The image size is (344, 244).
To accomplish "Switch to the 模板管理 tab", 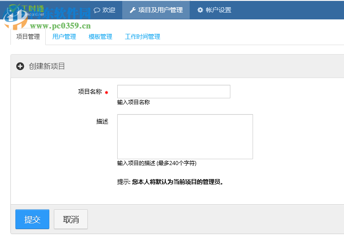I will click(100, 37).
